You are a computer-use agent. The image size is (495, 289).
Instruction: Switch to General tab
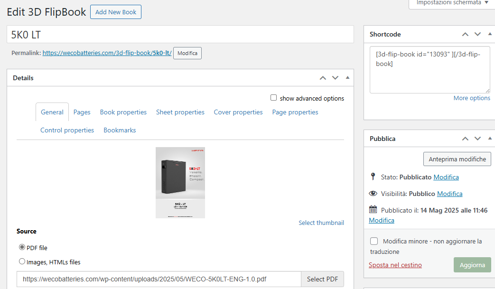click(52, 112)
